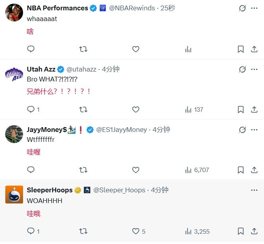Bookmark the SleeperHoops tweet
264x244 pixels.
241,231
